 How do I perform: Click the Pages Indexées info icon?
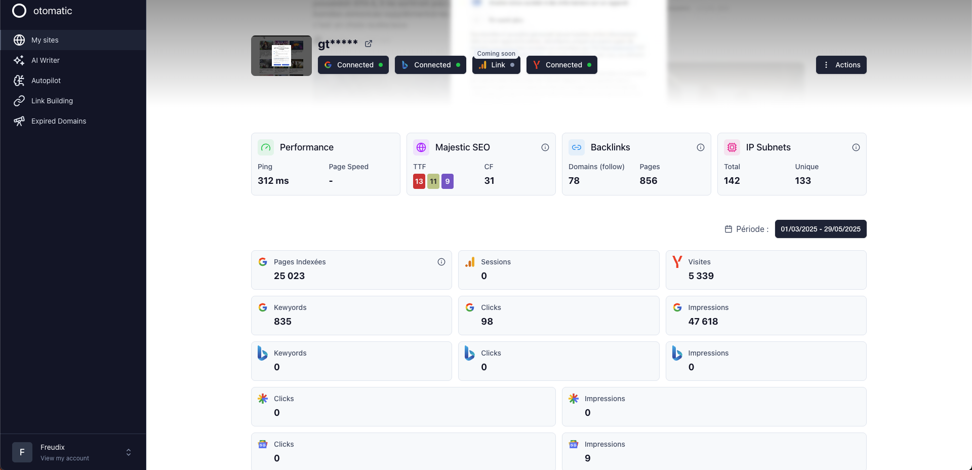tap(441, 262)
